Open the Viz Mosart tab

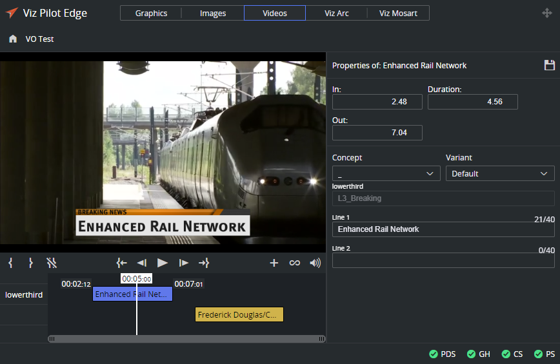pyautogui.click(x=398, y=14)
